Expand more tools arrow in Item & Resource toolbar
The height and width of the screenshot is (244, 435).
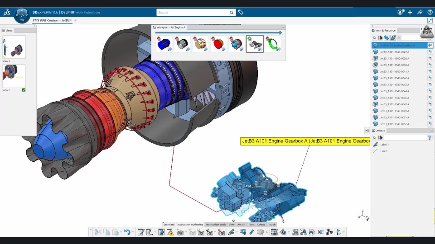[399, 38]
